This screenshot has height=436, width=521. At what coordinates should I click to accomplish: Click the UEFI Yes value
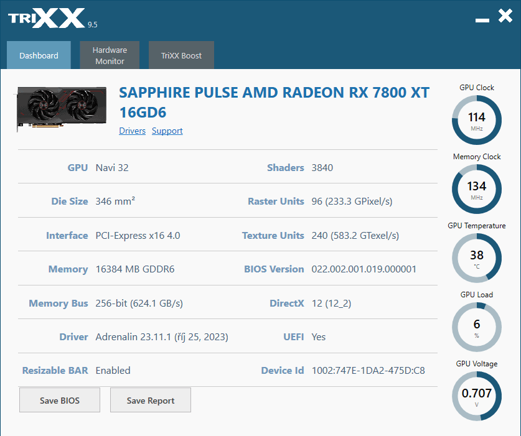[318, 336]
